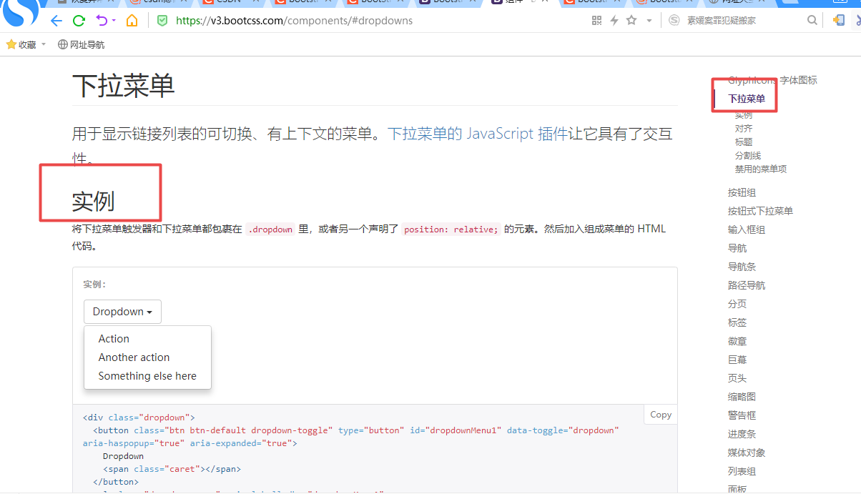Open 缩略图 in the sidebar
The width and height of the screenshot is (861, 494).
point(742,397)
